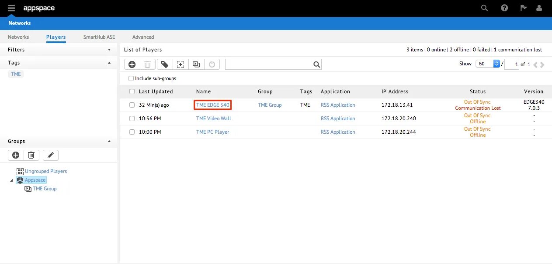
Task: Switch to the Networks tab
Action: tap(18, 37)
